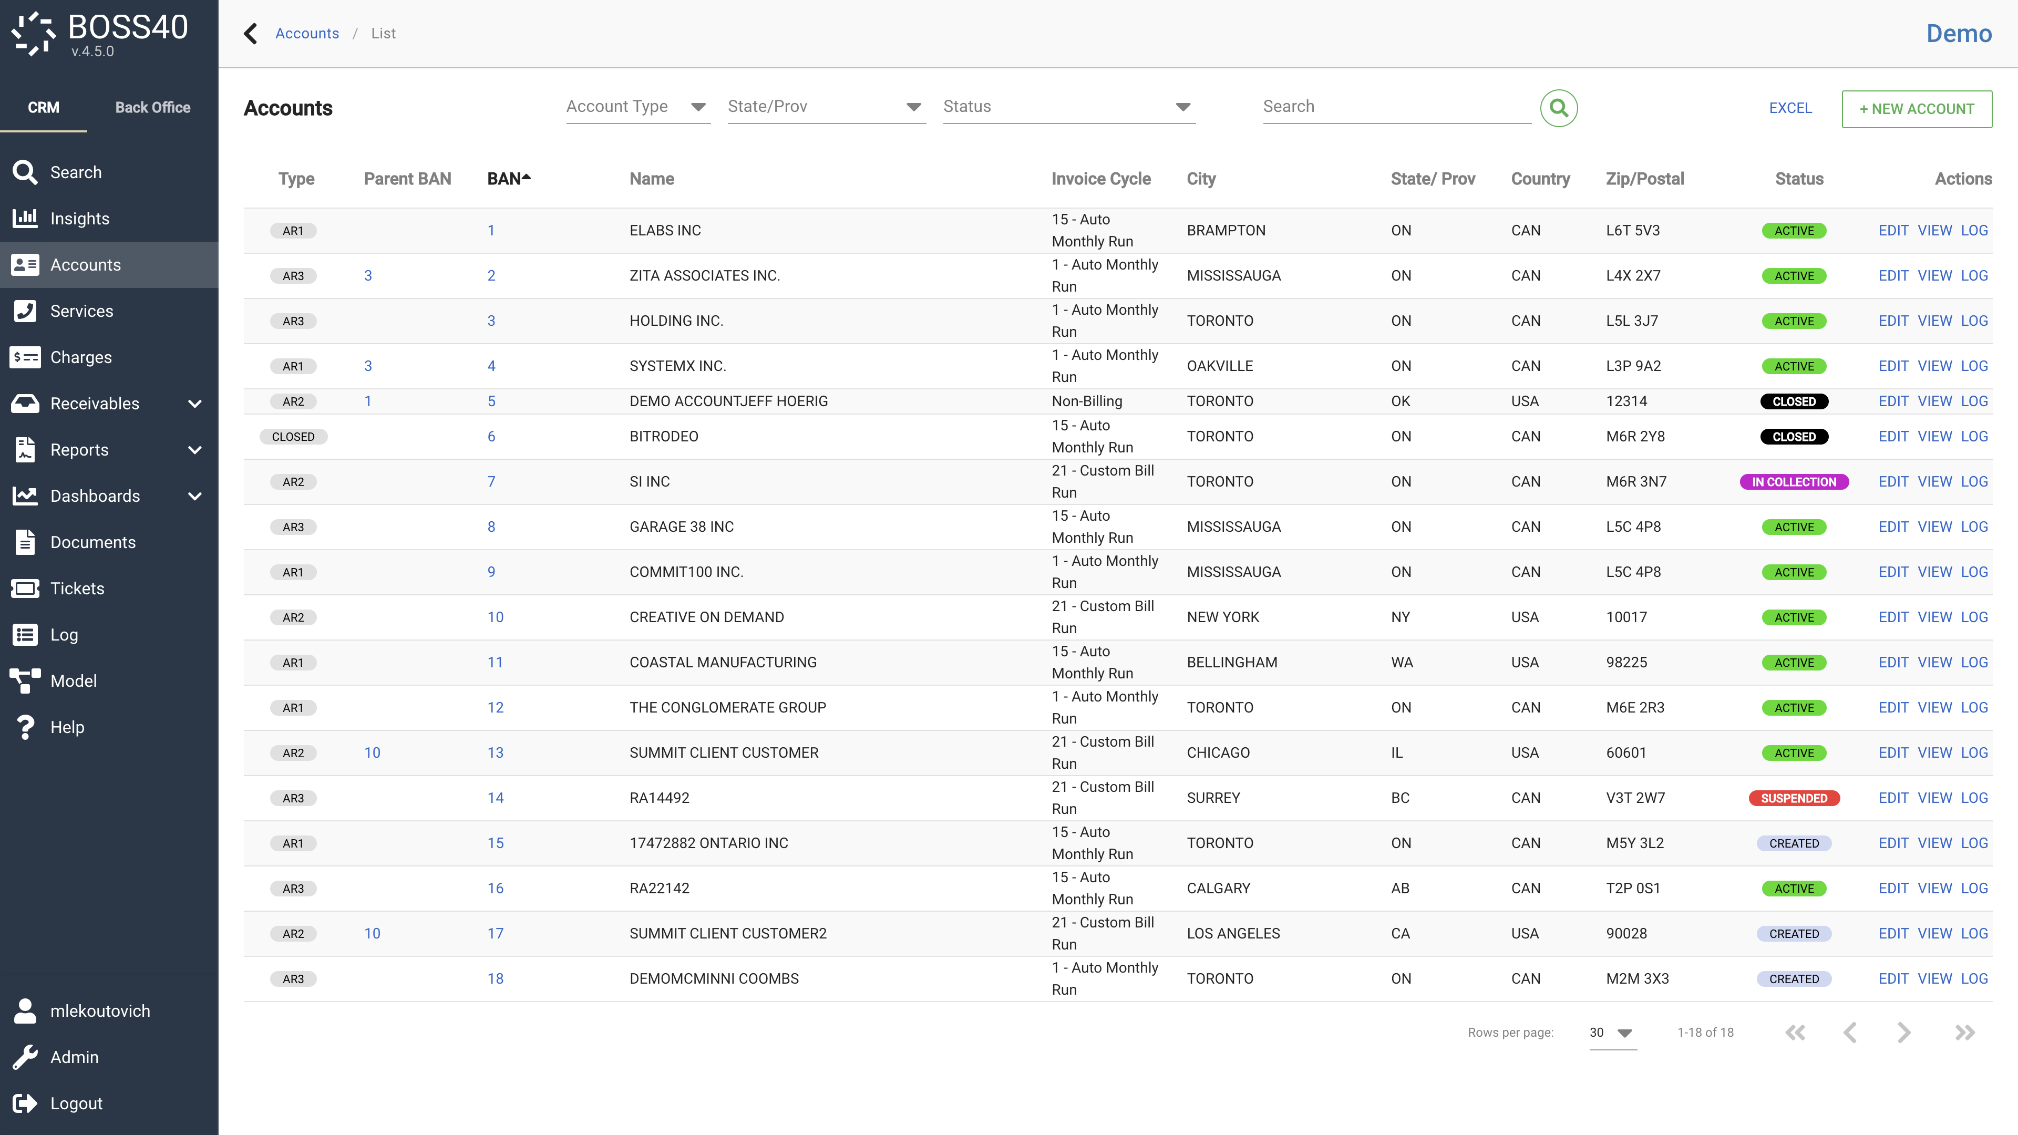The image size is (2018, 1135).
Task: Change rows per page dropdown
Action: tap(1611, 1033)
